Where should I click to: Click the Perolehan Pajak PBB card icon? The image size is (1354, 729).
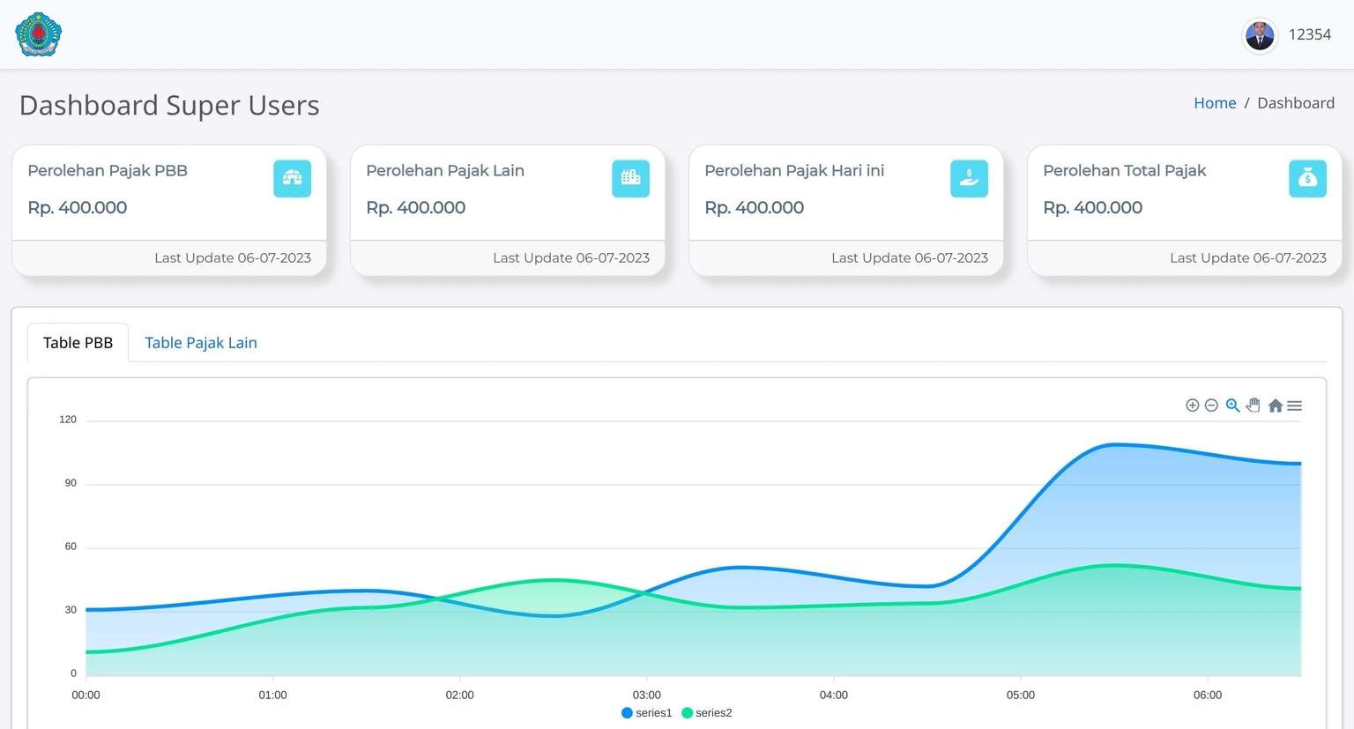click(292, 179)
